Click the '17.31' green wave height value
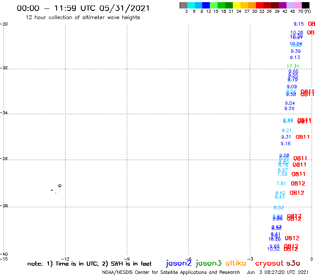Image resolution: width=315 pixels, height=276 pixels. click(x=293, y=66)
